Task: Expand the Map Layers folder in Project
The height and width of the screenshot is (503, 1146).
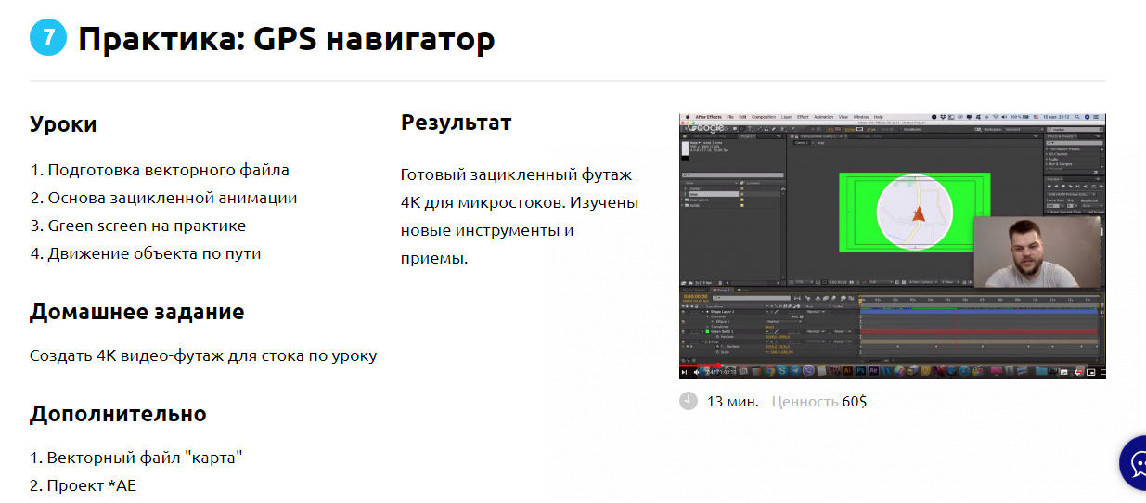Action: click(683, 200)
